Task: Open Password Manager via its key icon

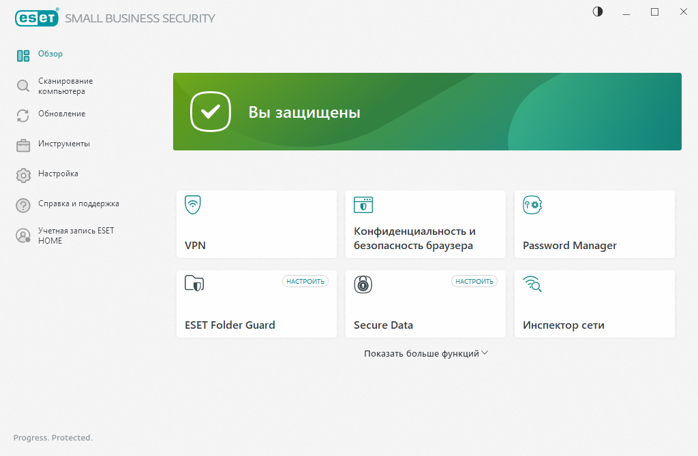Action: 532,204
